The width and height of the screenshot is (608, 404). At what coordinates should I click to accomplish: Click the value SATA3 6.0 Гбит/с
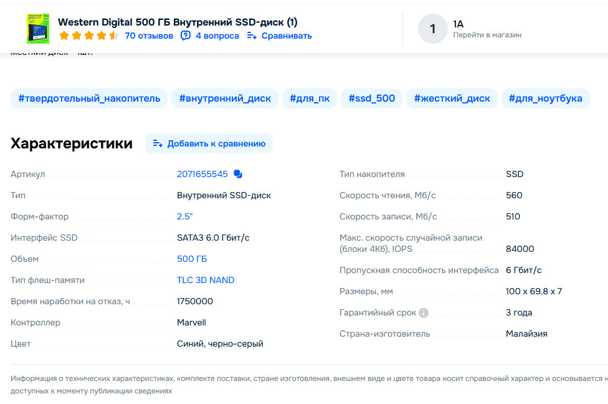(x=213, y=238)
